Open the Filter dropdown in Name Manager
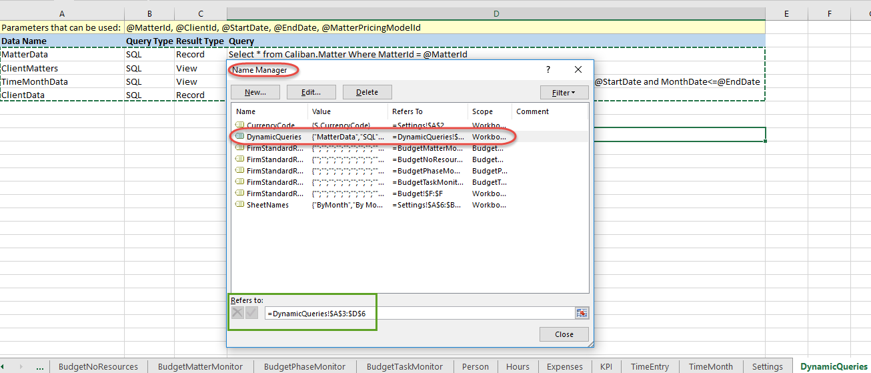 click(x=564, y=93)
